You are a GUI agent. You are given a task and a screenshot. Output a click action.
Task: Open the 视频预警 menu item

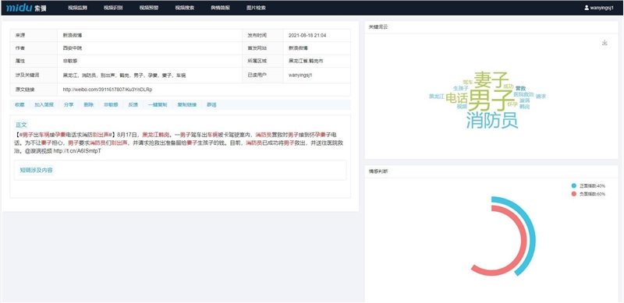click(149, 8)
